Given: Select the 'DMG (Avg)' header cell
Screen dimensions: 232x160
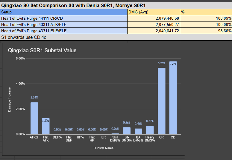Looking at the screenshot, I should coord(154,12).
